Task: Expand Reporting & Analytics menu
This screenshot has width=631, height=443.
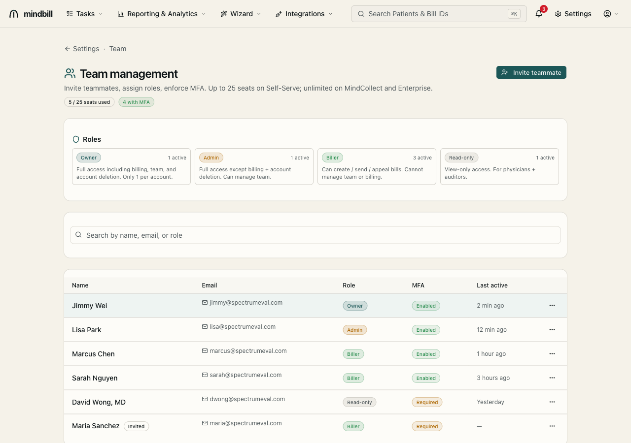Action: click(x=162, y=14)
